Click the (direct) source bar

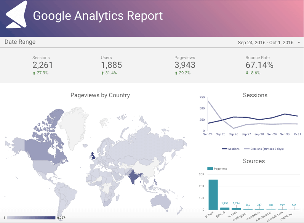point(225,209)
